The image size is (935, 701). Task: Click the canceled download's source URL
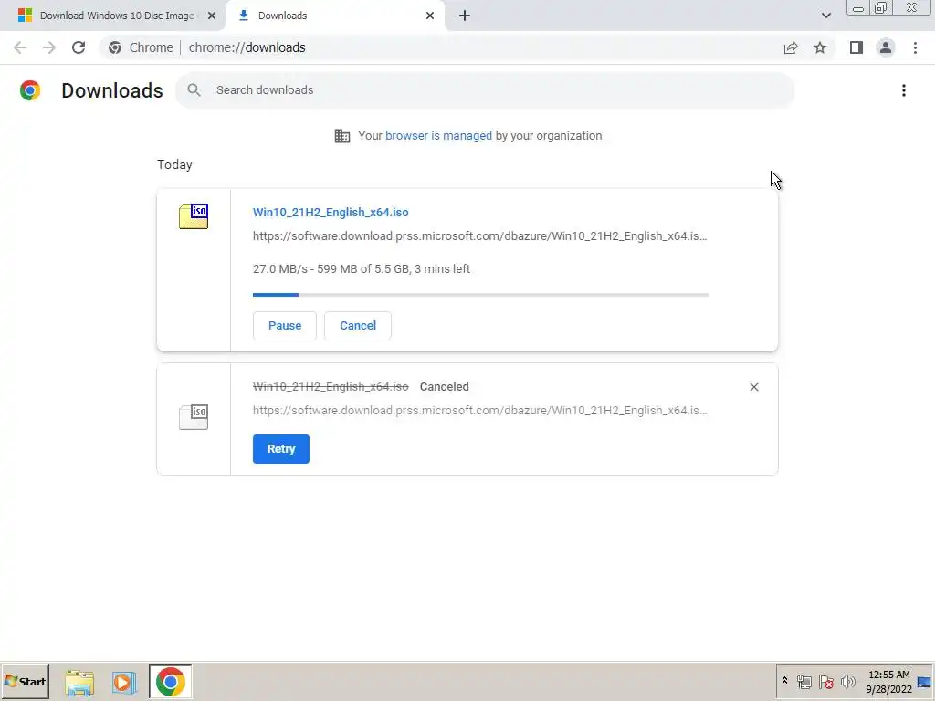click(480, 411)
